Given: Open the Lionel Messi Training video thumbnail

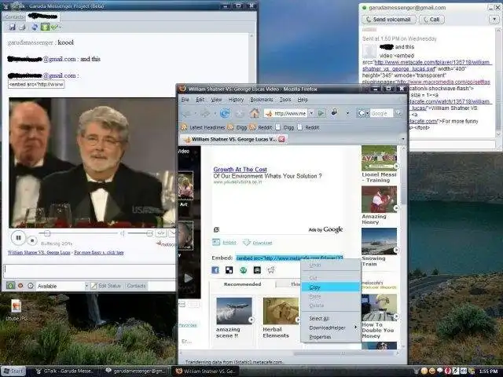Looking at the screenshot, I should tap(379, 159).
